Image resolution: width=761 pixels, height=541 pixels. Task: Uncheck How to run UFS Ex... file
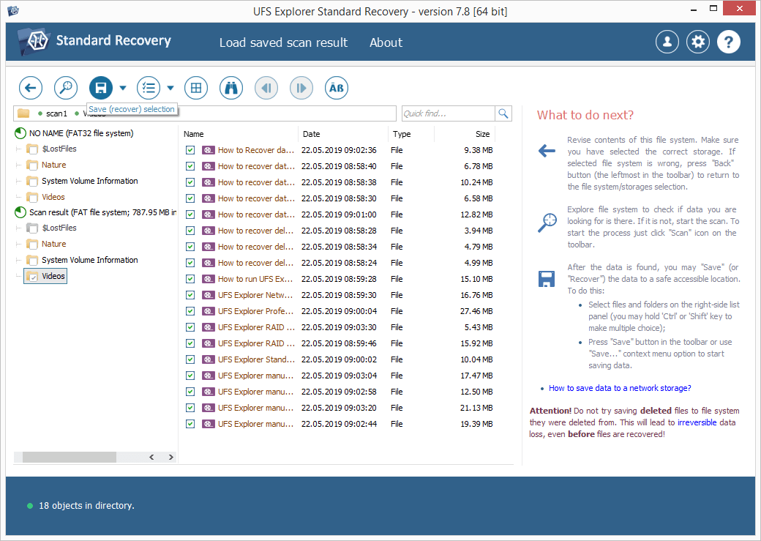[x=190, y=279]
